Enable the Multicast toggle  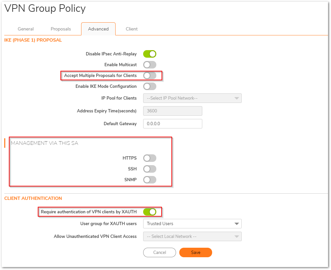[x=149, y=65]
